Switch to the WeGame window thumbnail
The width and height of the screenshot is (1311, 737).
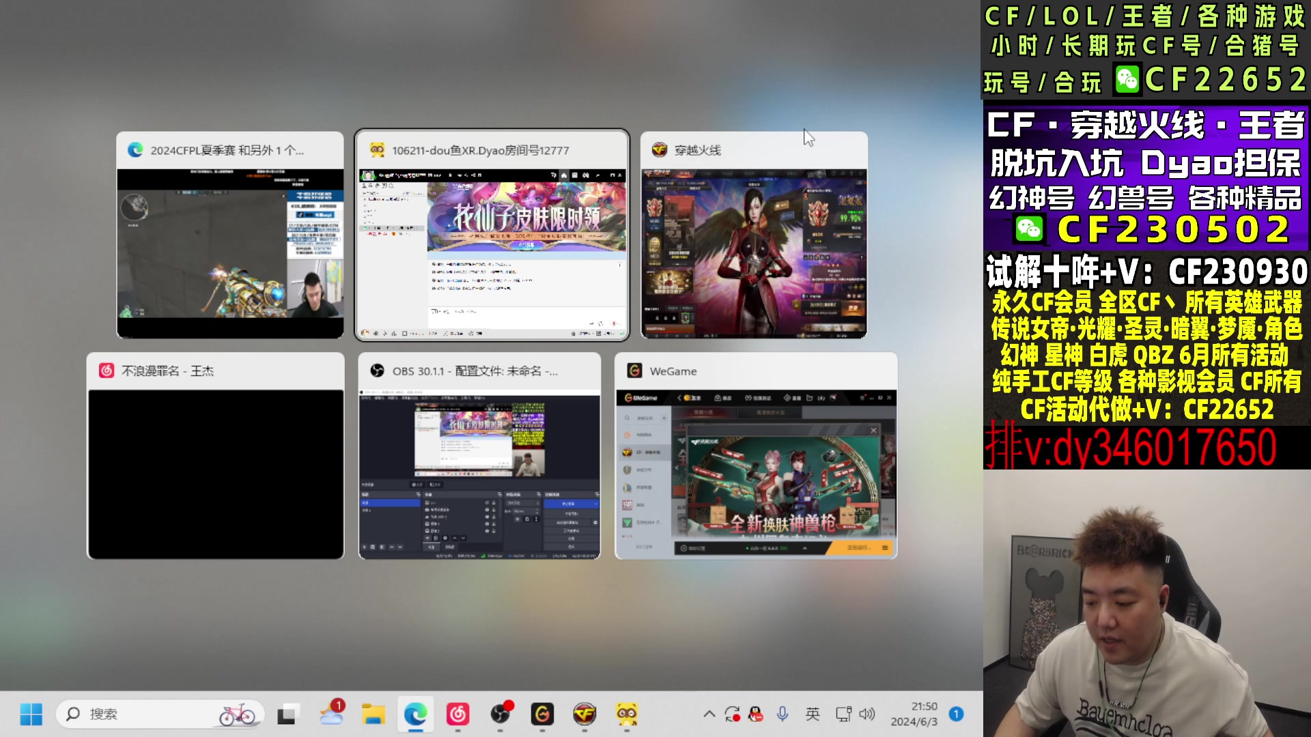click(x=756, y=456)
